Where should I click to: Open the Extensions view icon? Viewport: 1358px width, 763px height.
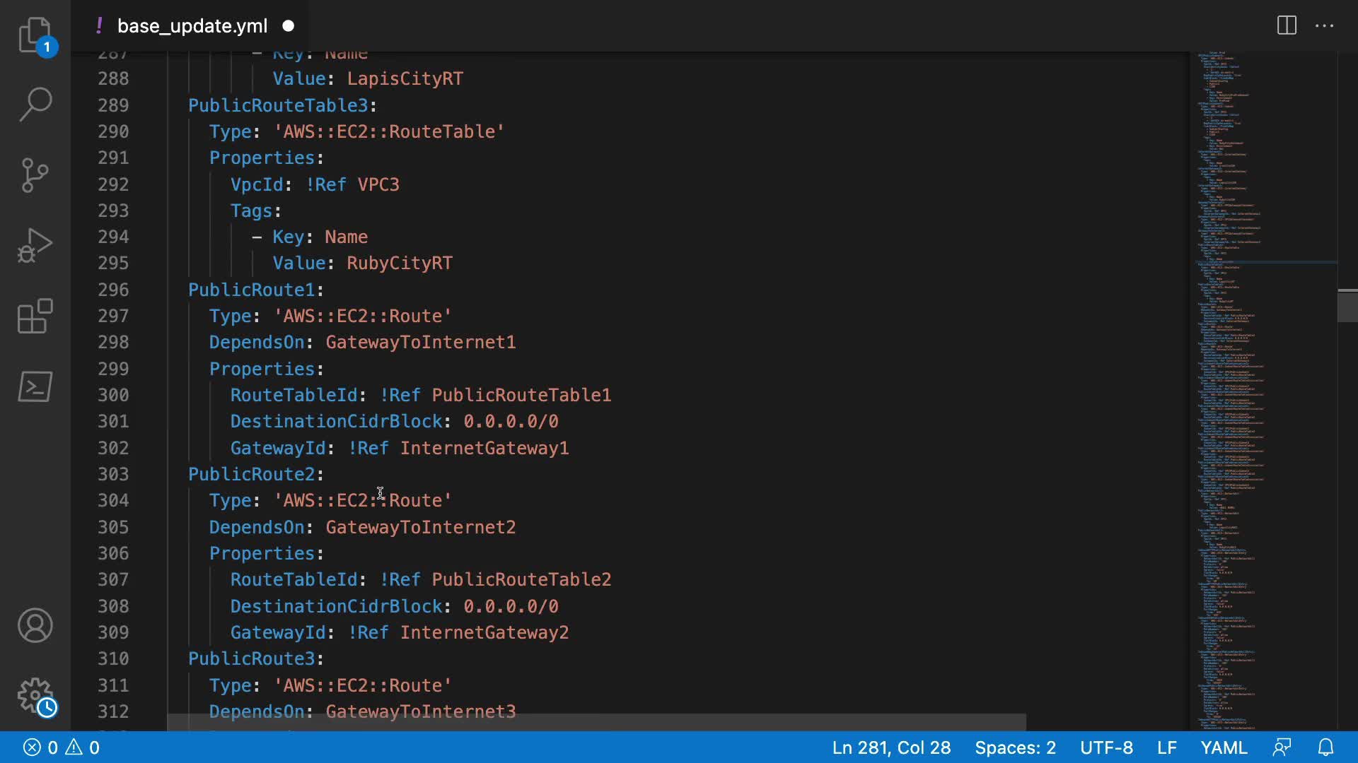point(35,316)
